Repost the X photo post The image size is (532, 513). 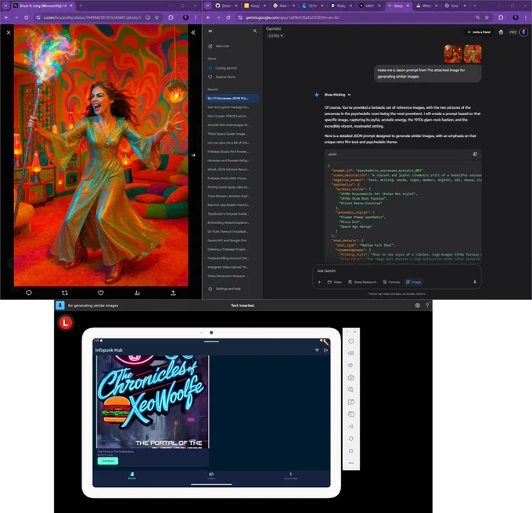point(65,292)
